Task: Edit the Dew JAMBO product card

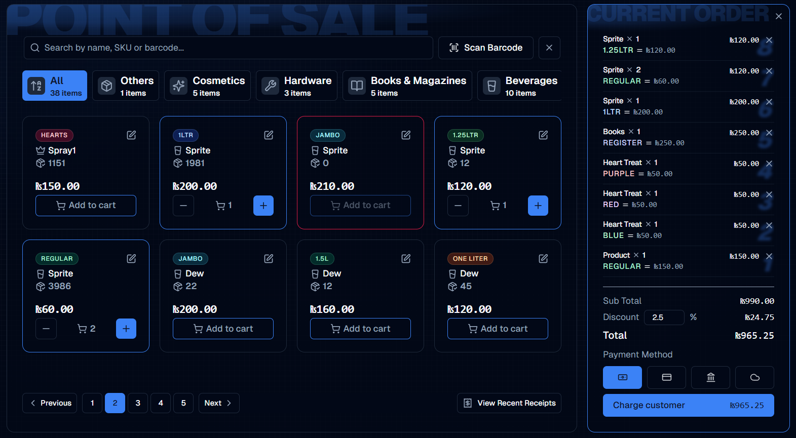Action: (269, 259)
